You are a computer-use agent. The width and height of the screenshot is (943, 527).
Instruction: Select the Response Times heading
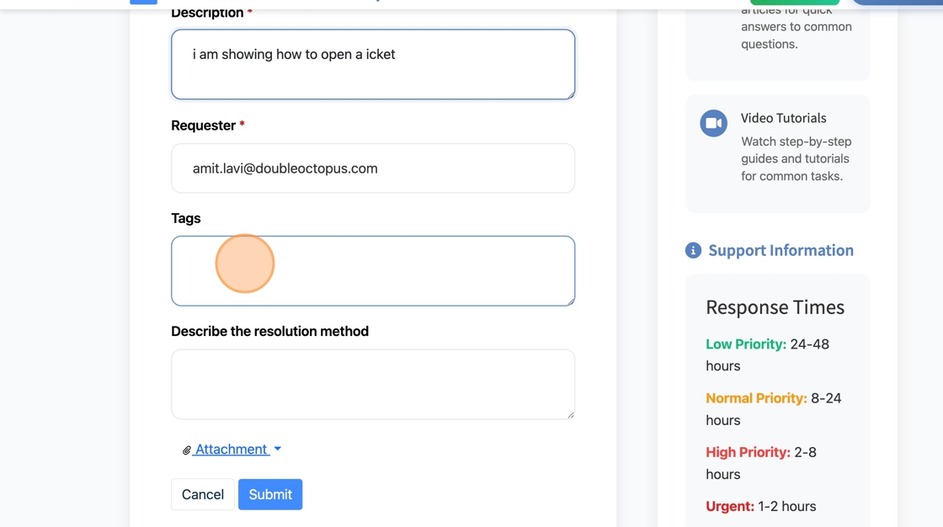coord(775,307)
